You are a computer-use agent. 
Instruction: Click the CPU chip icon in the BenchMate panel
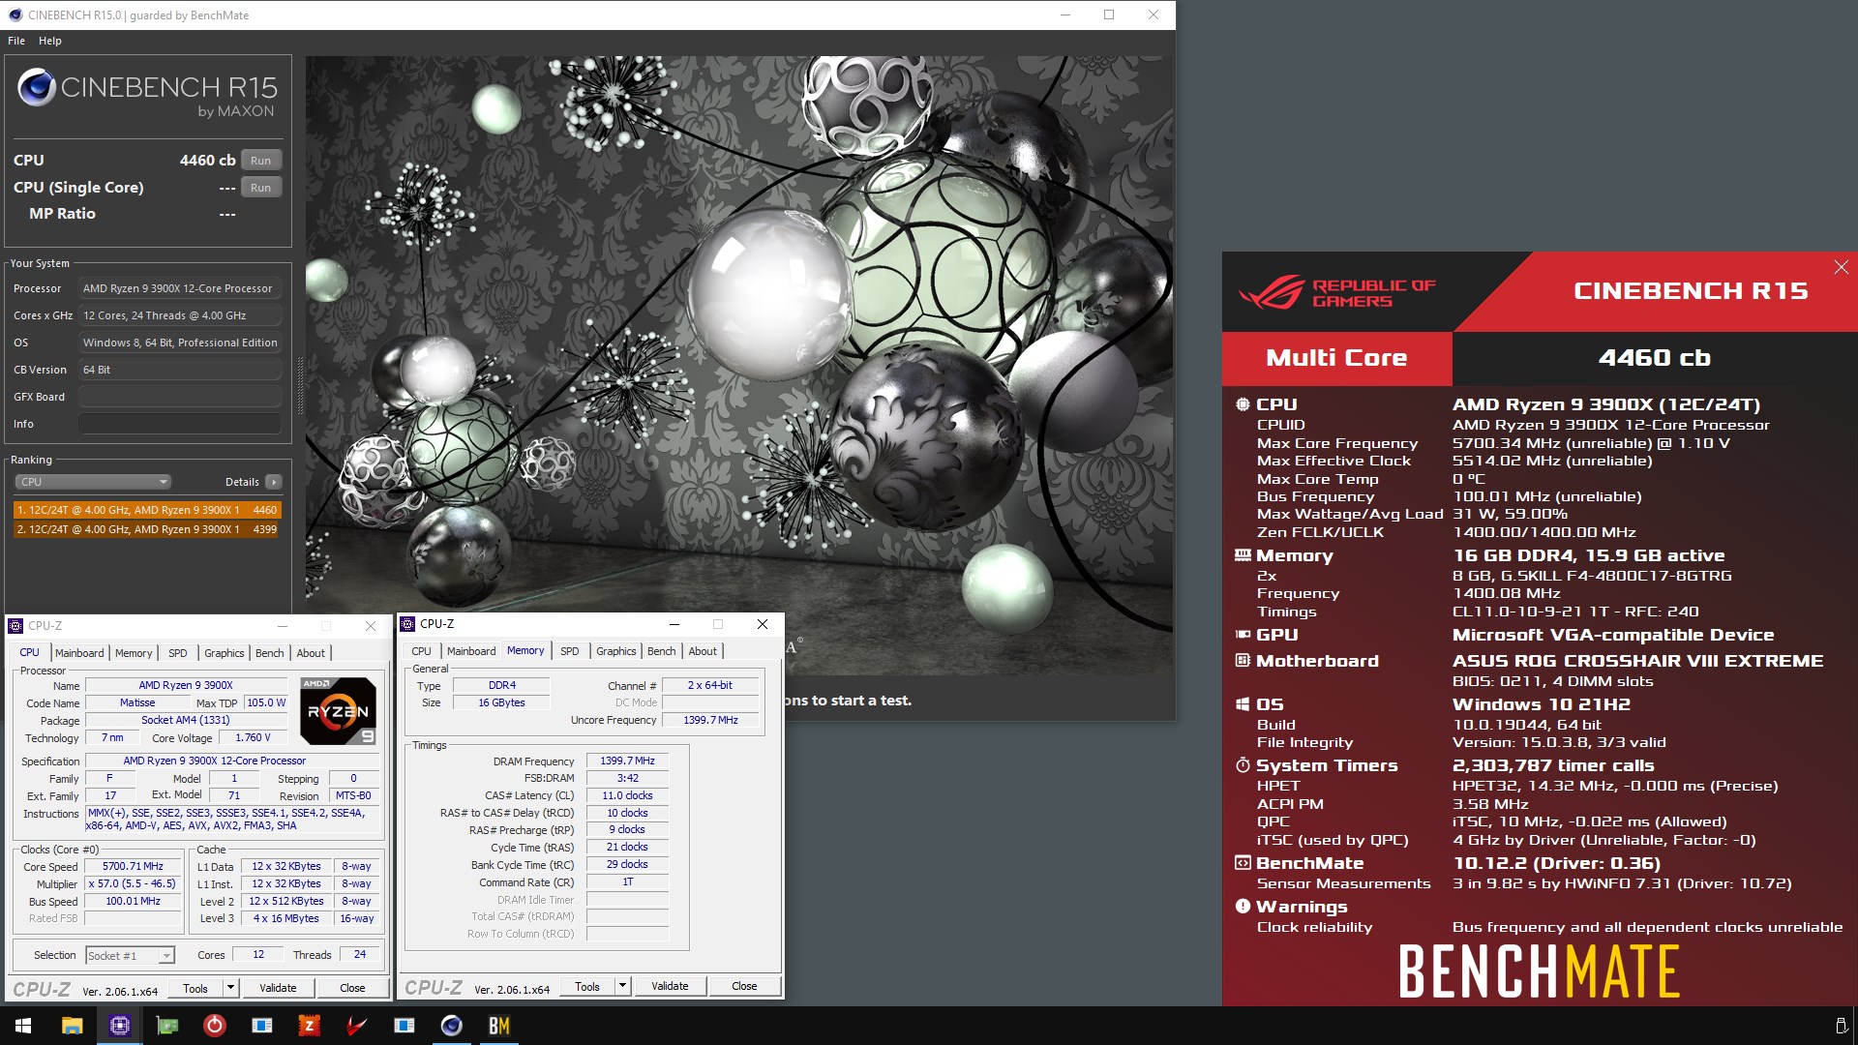tap(1243, 404)
